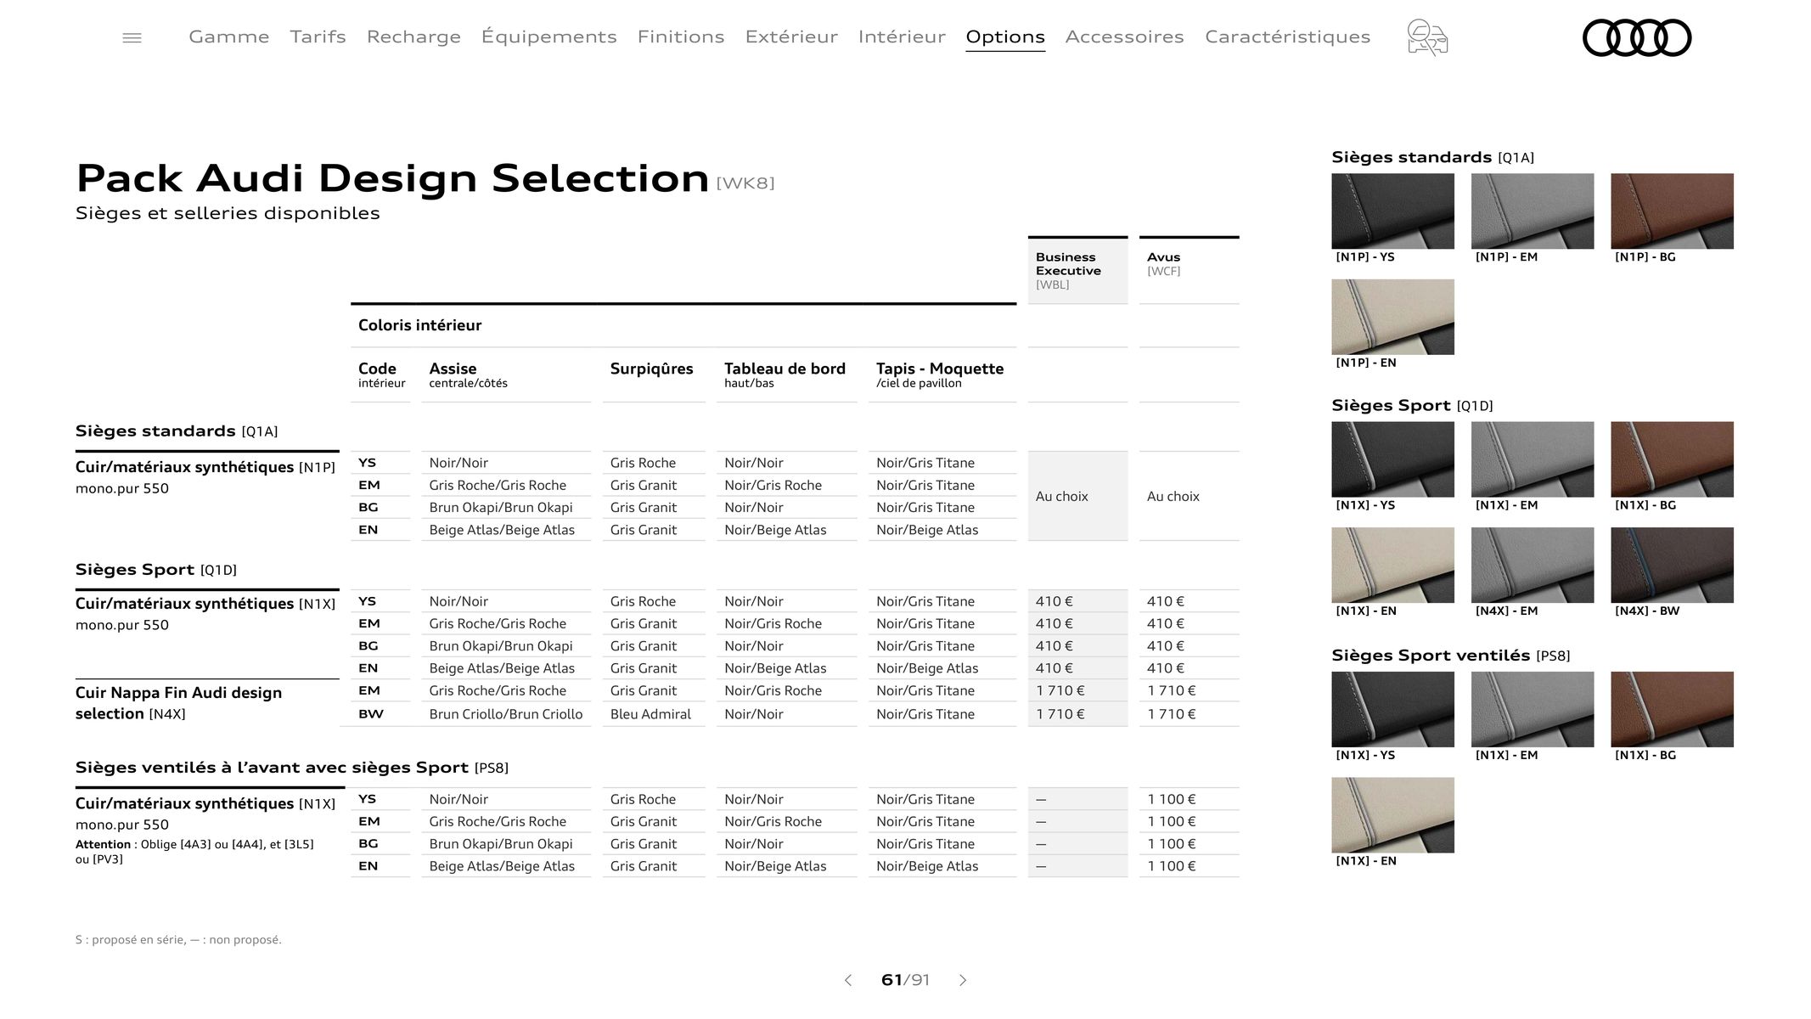Click the page counter 61/91
The image size is (1811, 1019).
(x=905, y=980)
